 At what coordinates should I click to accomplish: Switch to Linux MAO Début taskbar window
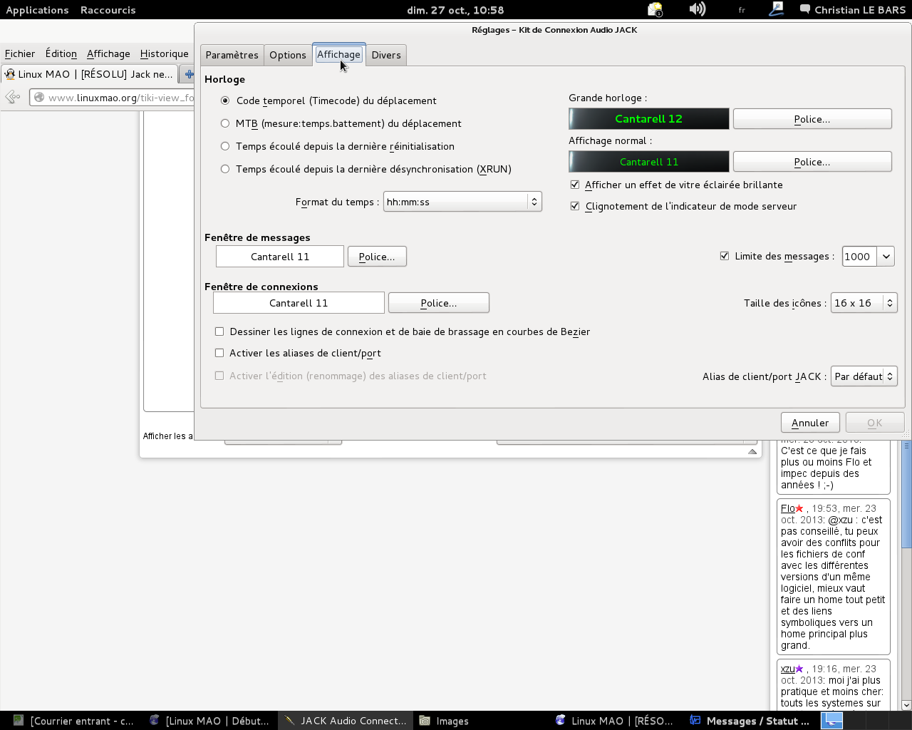point(209,721)
